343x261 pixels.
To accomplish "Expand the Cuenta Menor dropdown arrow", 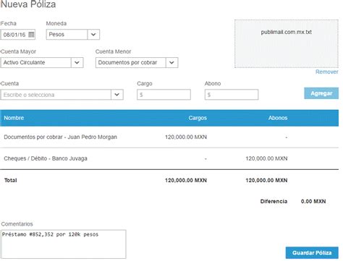I will (x=171, y=62).
